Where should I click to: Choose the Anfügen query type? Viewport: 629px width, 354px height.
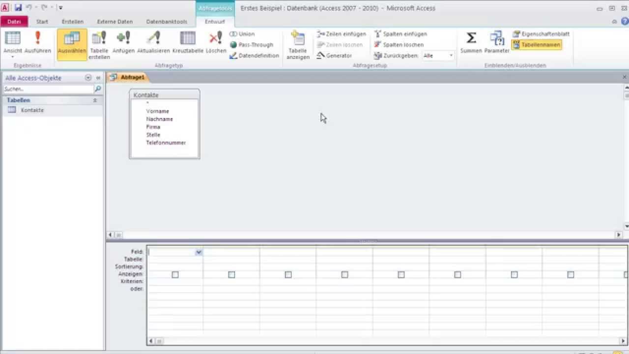pyautogui.click(x=123, y=42)
